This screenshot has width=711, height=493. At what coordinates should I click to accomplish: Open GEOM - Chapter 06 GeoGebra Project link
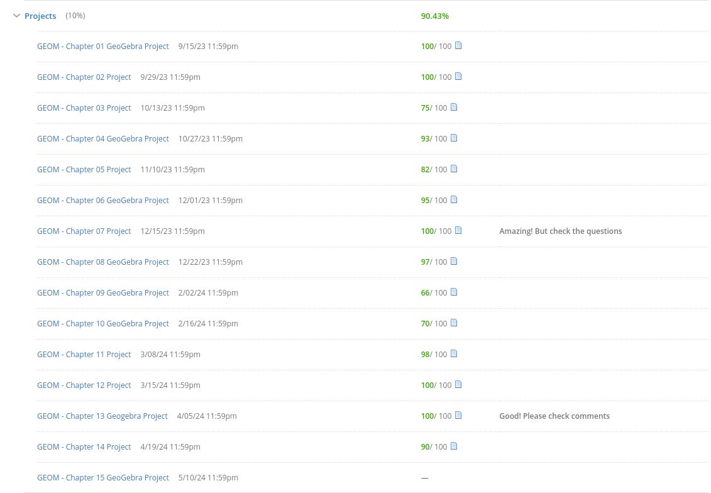[103, 201]
